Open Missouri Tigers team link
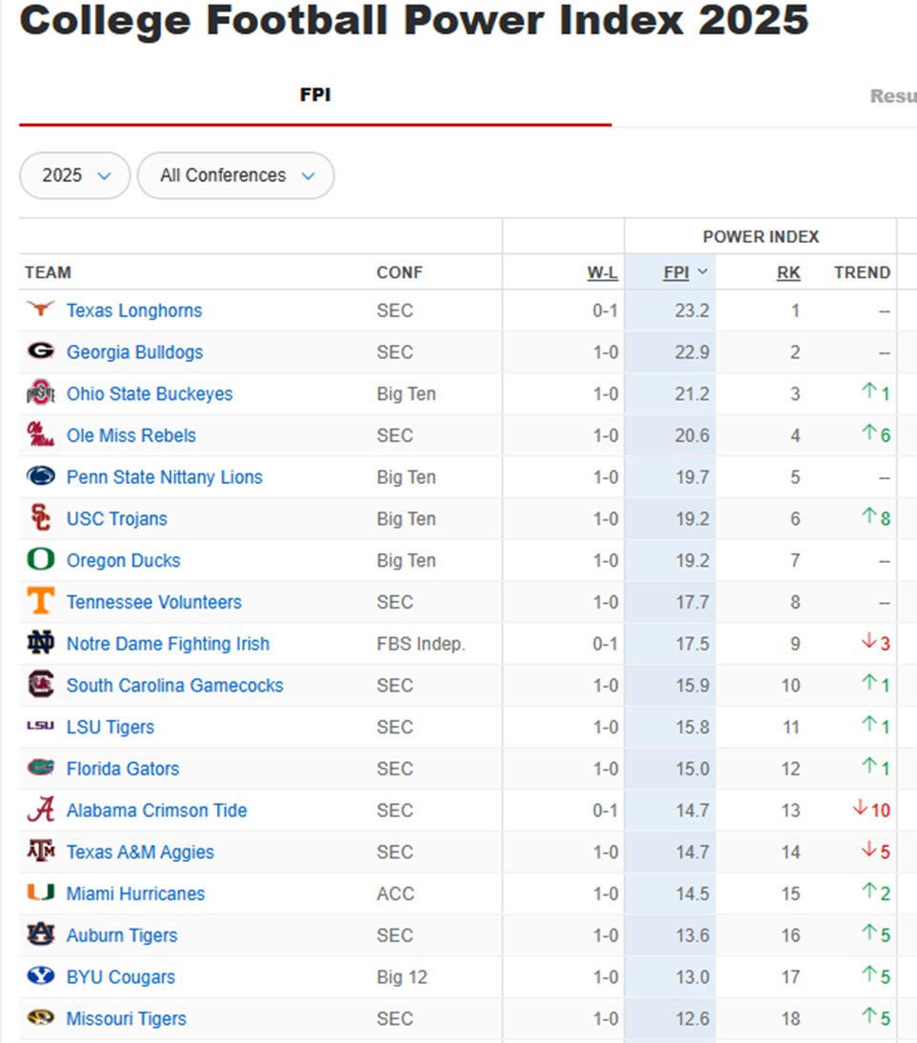 (x=126, y=1019)
